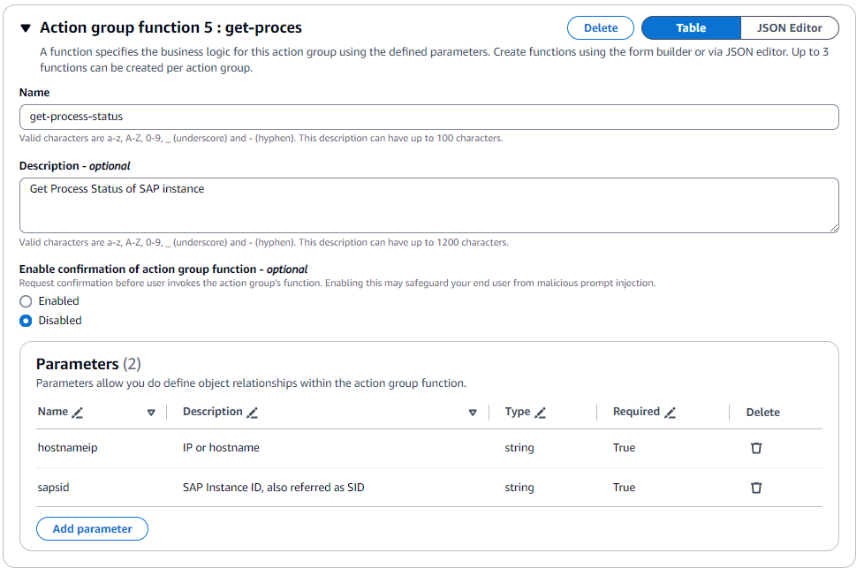Screen dimensions: 864x576
Task: Open the Description column filter arrow
Action: (x=473, y=412)
